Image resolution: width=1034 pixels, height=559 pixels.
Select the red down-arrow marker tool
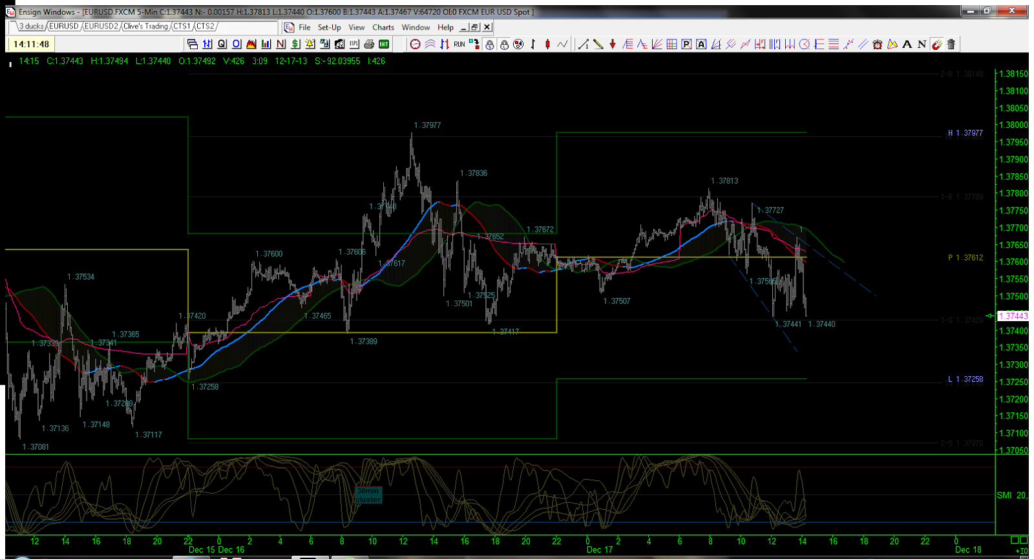point(613,44)
